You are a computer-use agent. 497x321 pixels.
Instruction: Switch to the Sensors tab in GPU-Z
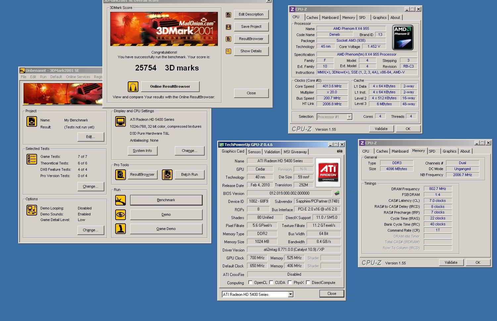(254, 152)
